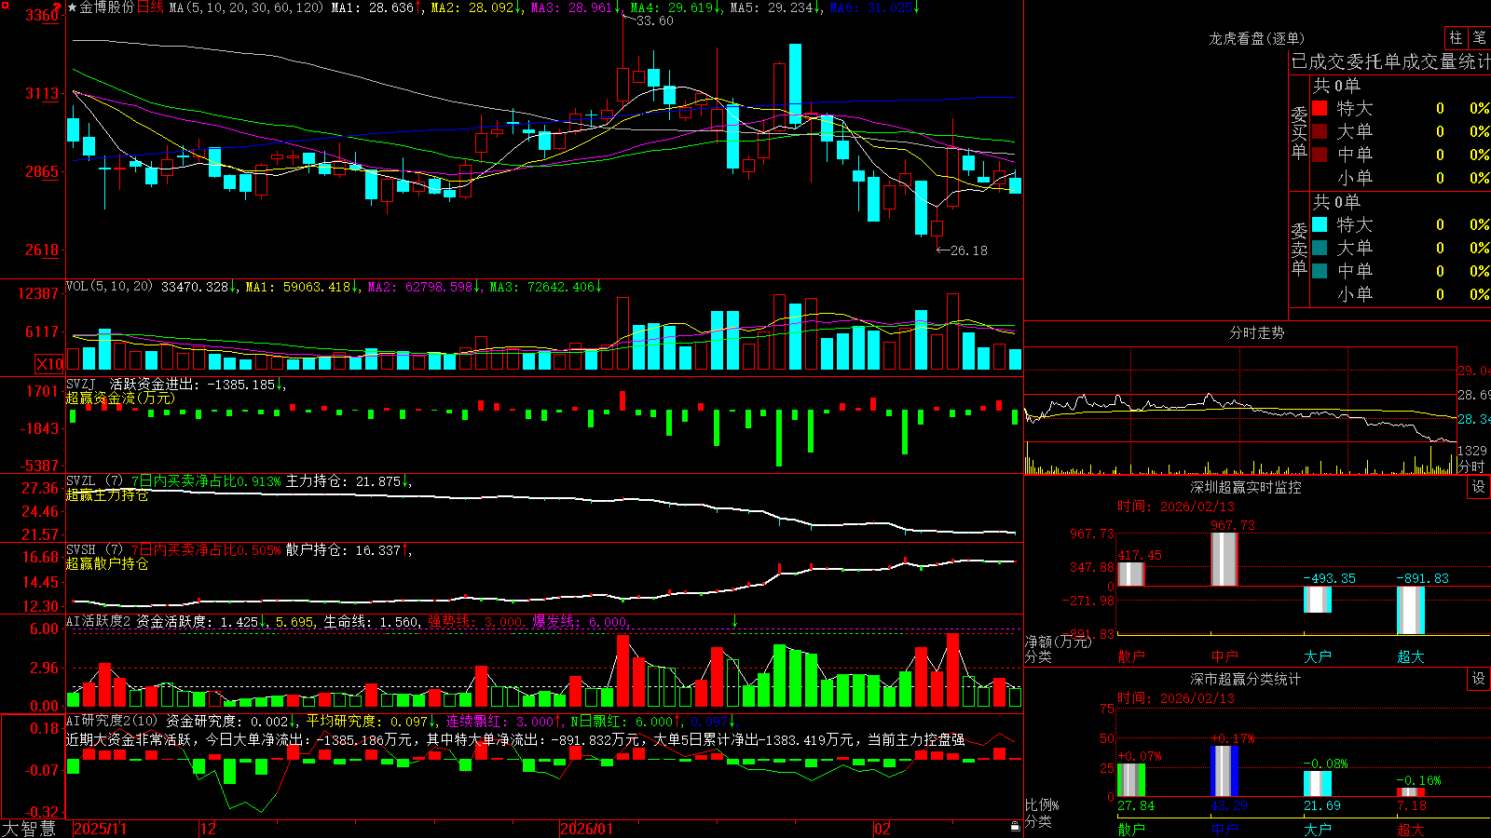Click the 龙虎看盘(逐单) panel title
The width and height of the screenshot is (1491, 838).
coord(1256,39)
